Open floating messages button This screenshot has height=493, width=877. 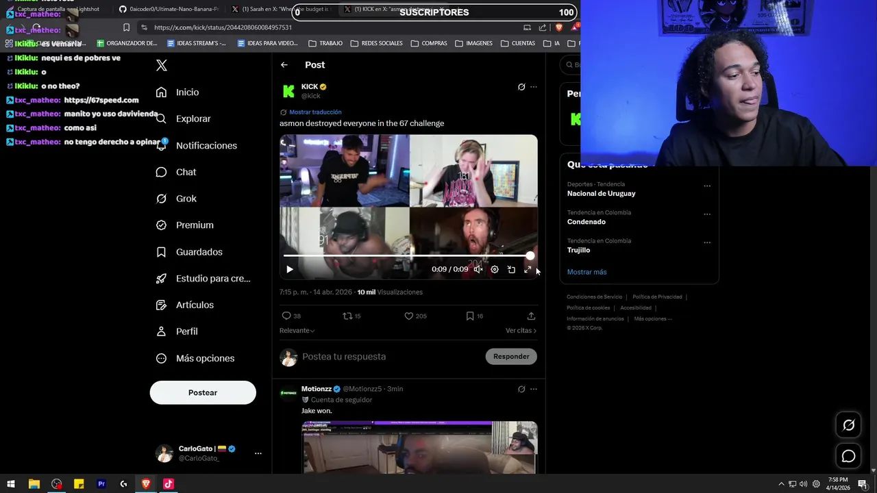coord(848,456)
